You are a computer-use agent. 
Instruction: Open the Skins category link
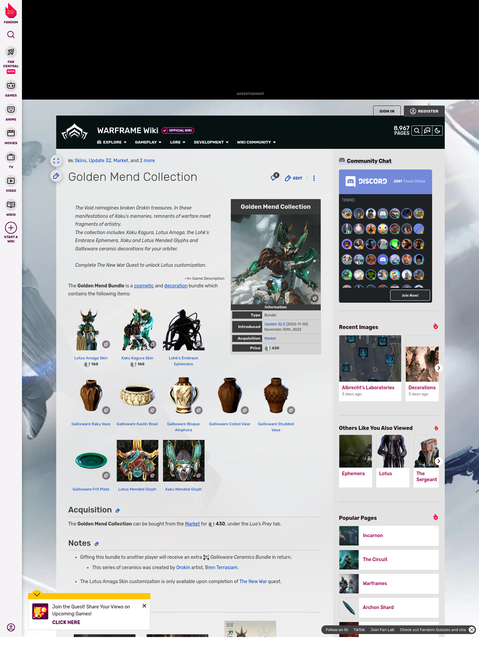point(80,161)
